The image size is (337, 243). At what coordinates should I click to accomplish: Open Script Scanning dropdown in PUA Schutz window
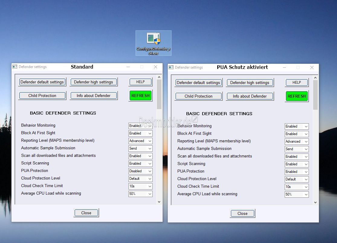[296, 164]
